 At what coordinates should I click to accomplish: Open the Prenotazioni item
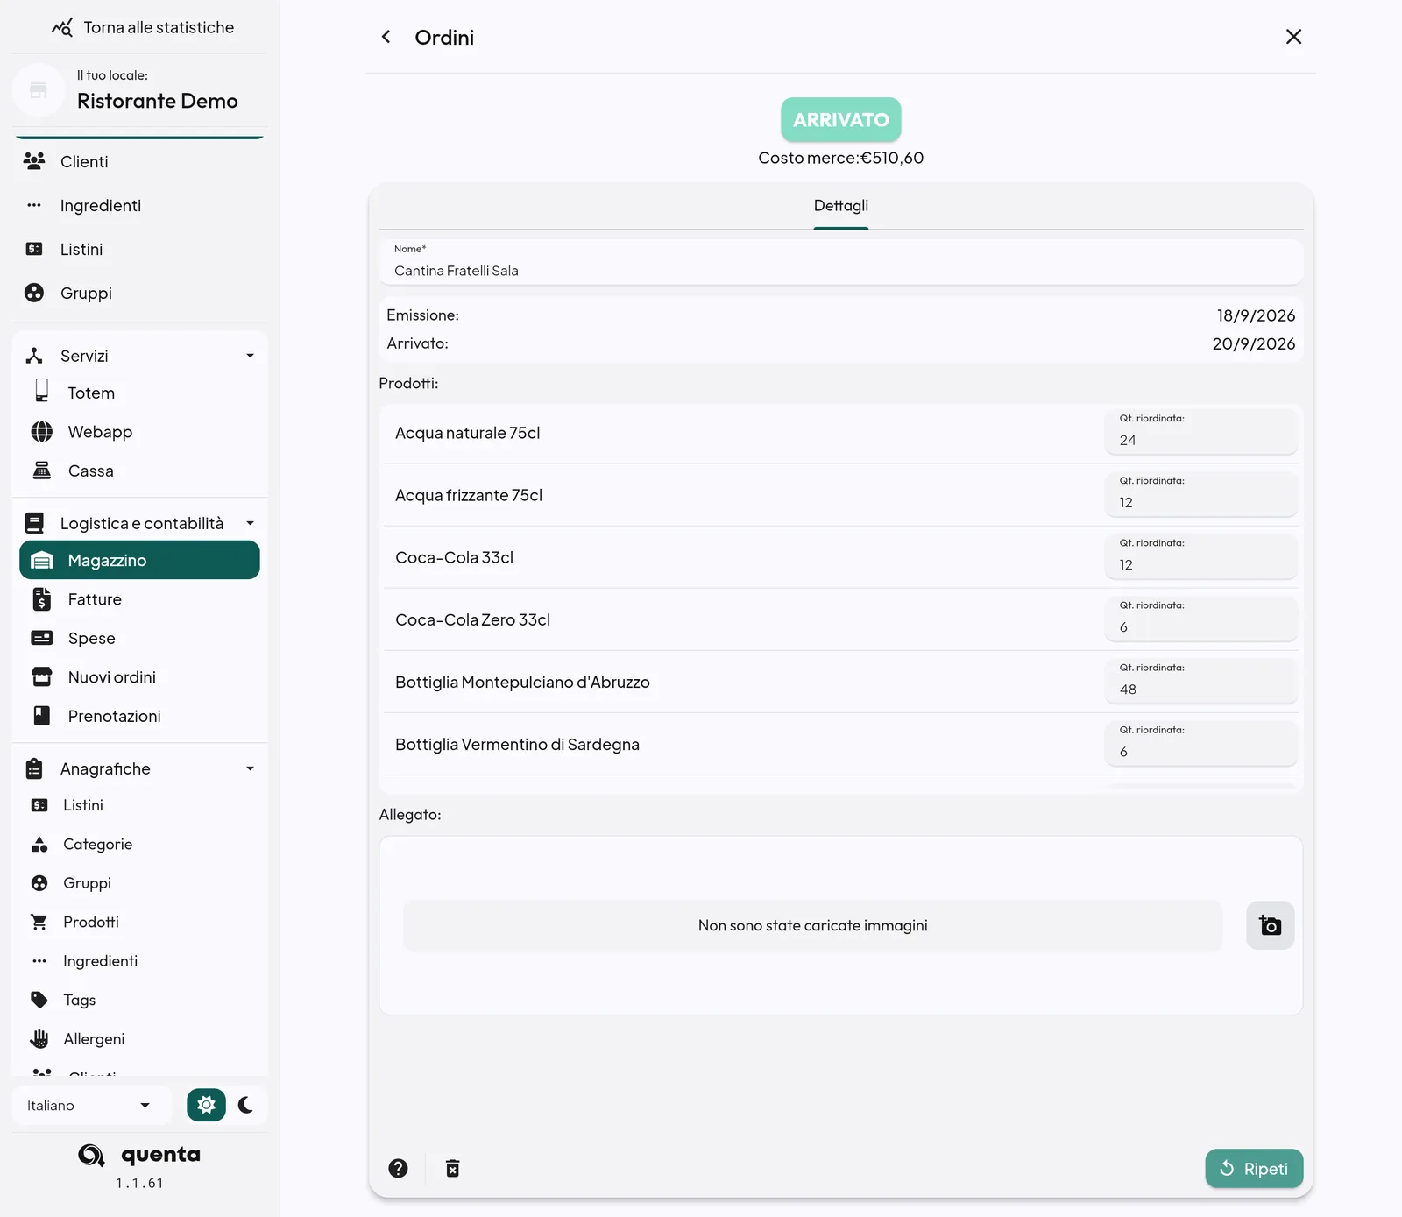click(x=140, y=716)
